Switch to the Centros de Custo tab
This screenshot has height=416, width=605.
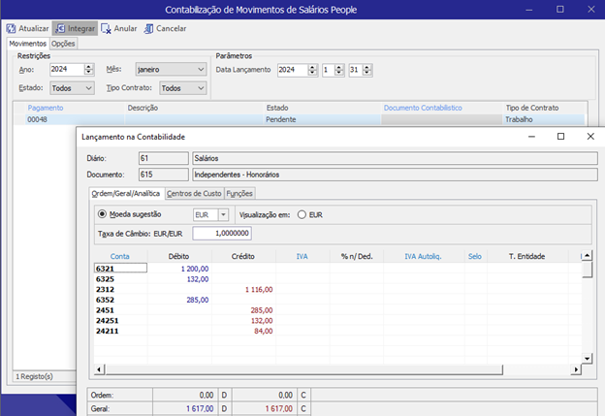[x=194, y=193]
